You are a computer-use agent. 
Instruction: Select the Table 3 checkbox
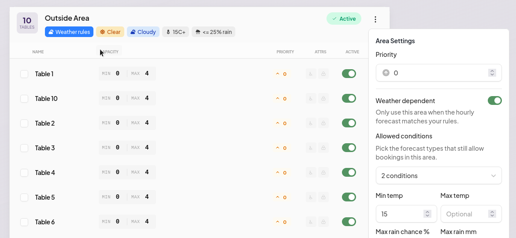pyautogui.click(x=24, y=148)
